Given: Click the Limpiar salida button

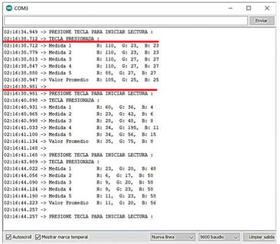Looking at the screenshot, I should click(x=260, y=237).
